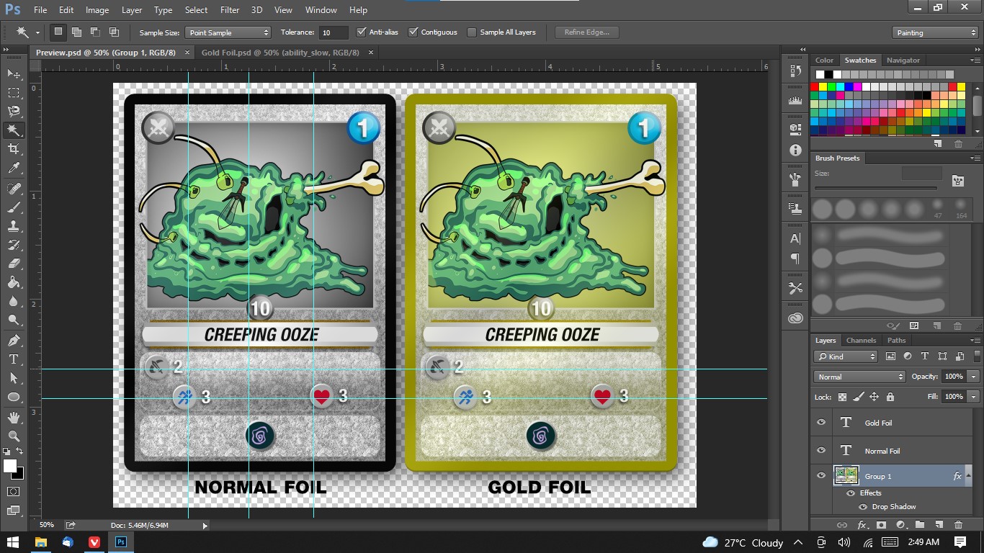
Task: Toggle visibility of layer Effects
Action: (851, 493)
